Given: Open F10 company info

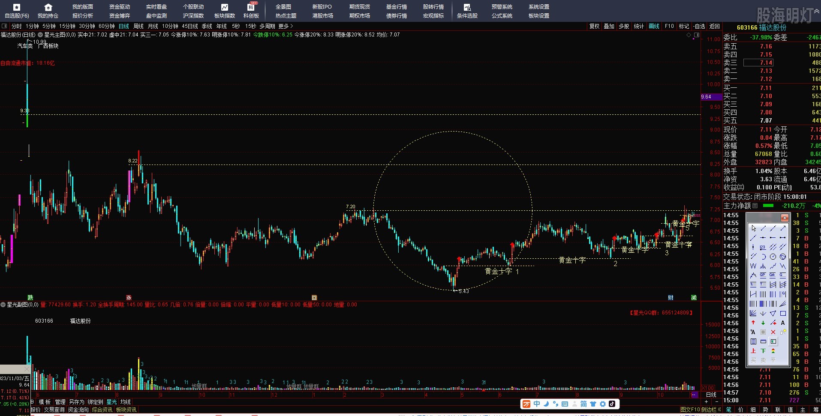Looking at the screenshot, I should pos(669,26).
